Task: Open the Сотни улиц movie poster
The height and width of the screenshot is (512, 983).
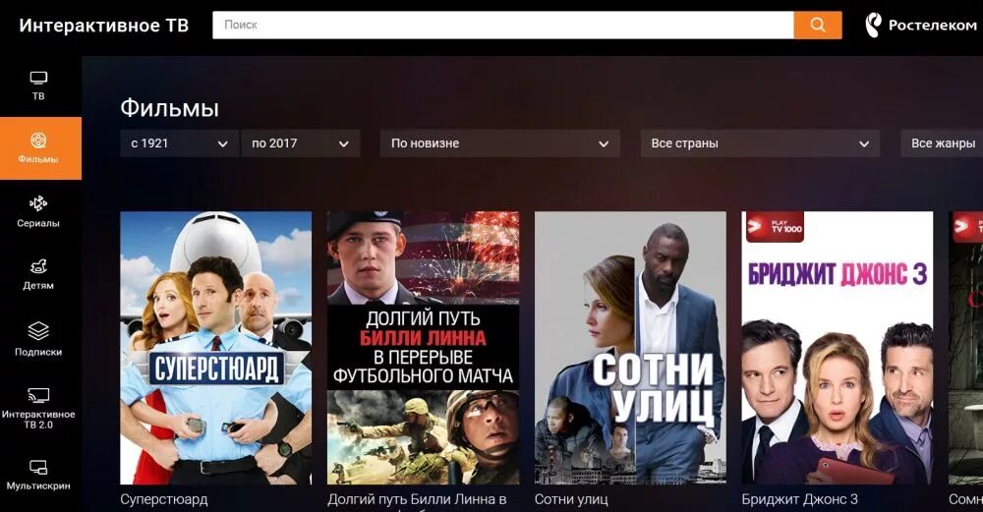Action: (x=630, y=348)
